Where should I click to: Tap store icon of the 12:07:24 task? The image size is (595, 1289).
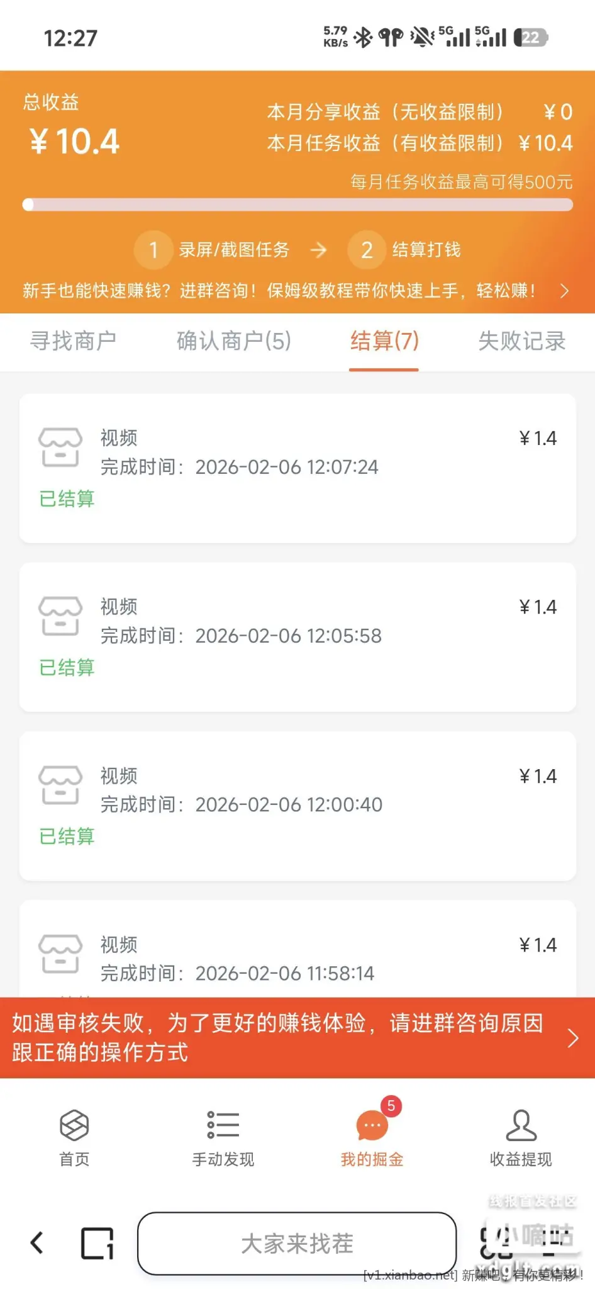[60, 447]
